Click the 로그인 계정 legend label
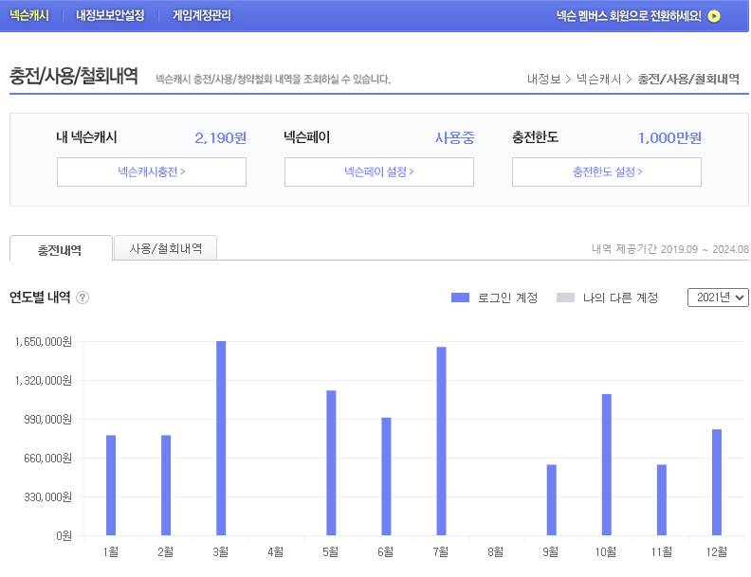Image resolution: width=751 pixels, height=577 pixels. click(x=507, y=298)
